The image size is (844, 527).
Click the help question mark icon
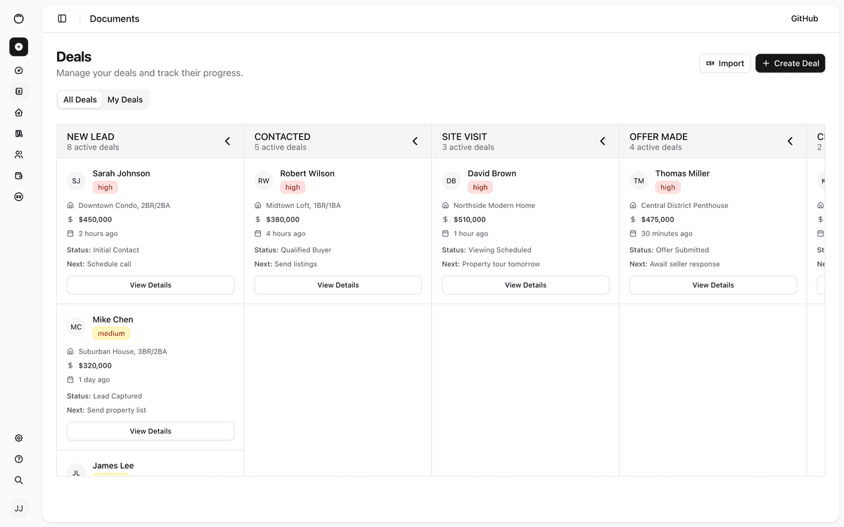19,459
